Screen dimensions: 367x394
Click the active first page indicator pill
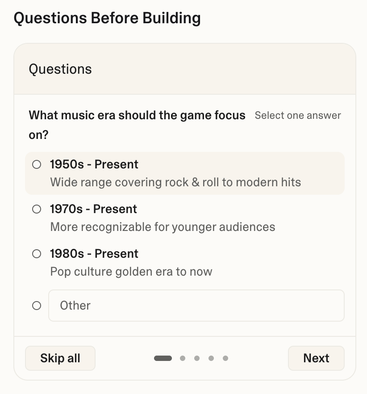pos(163,358)
